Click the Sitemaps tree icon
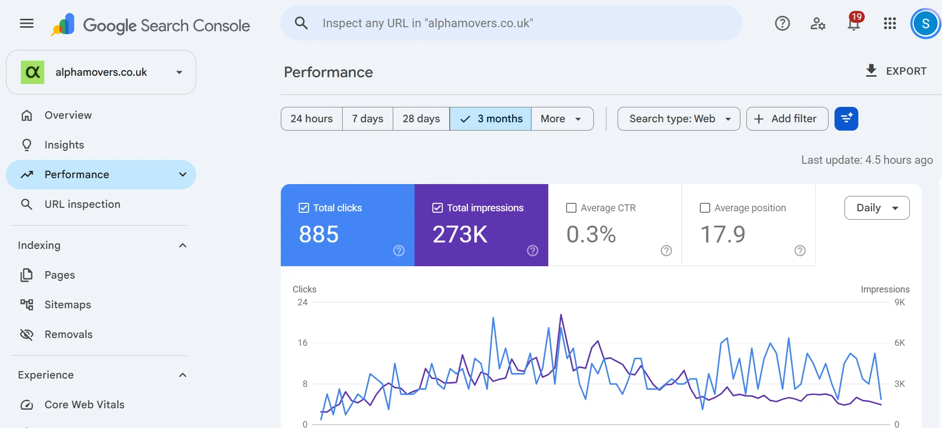The width and height of the screenshot is (942, 428). [x=27, y=305]
